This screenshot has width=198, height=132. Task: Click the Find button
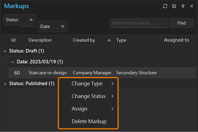coord(182,23)
